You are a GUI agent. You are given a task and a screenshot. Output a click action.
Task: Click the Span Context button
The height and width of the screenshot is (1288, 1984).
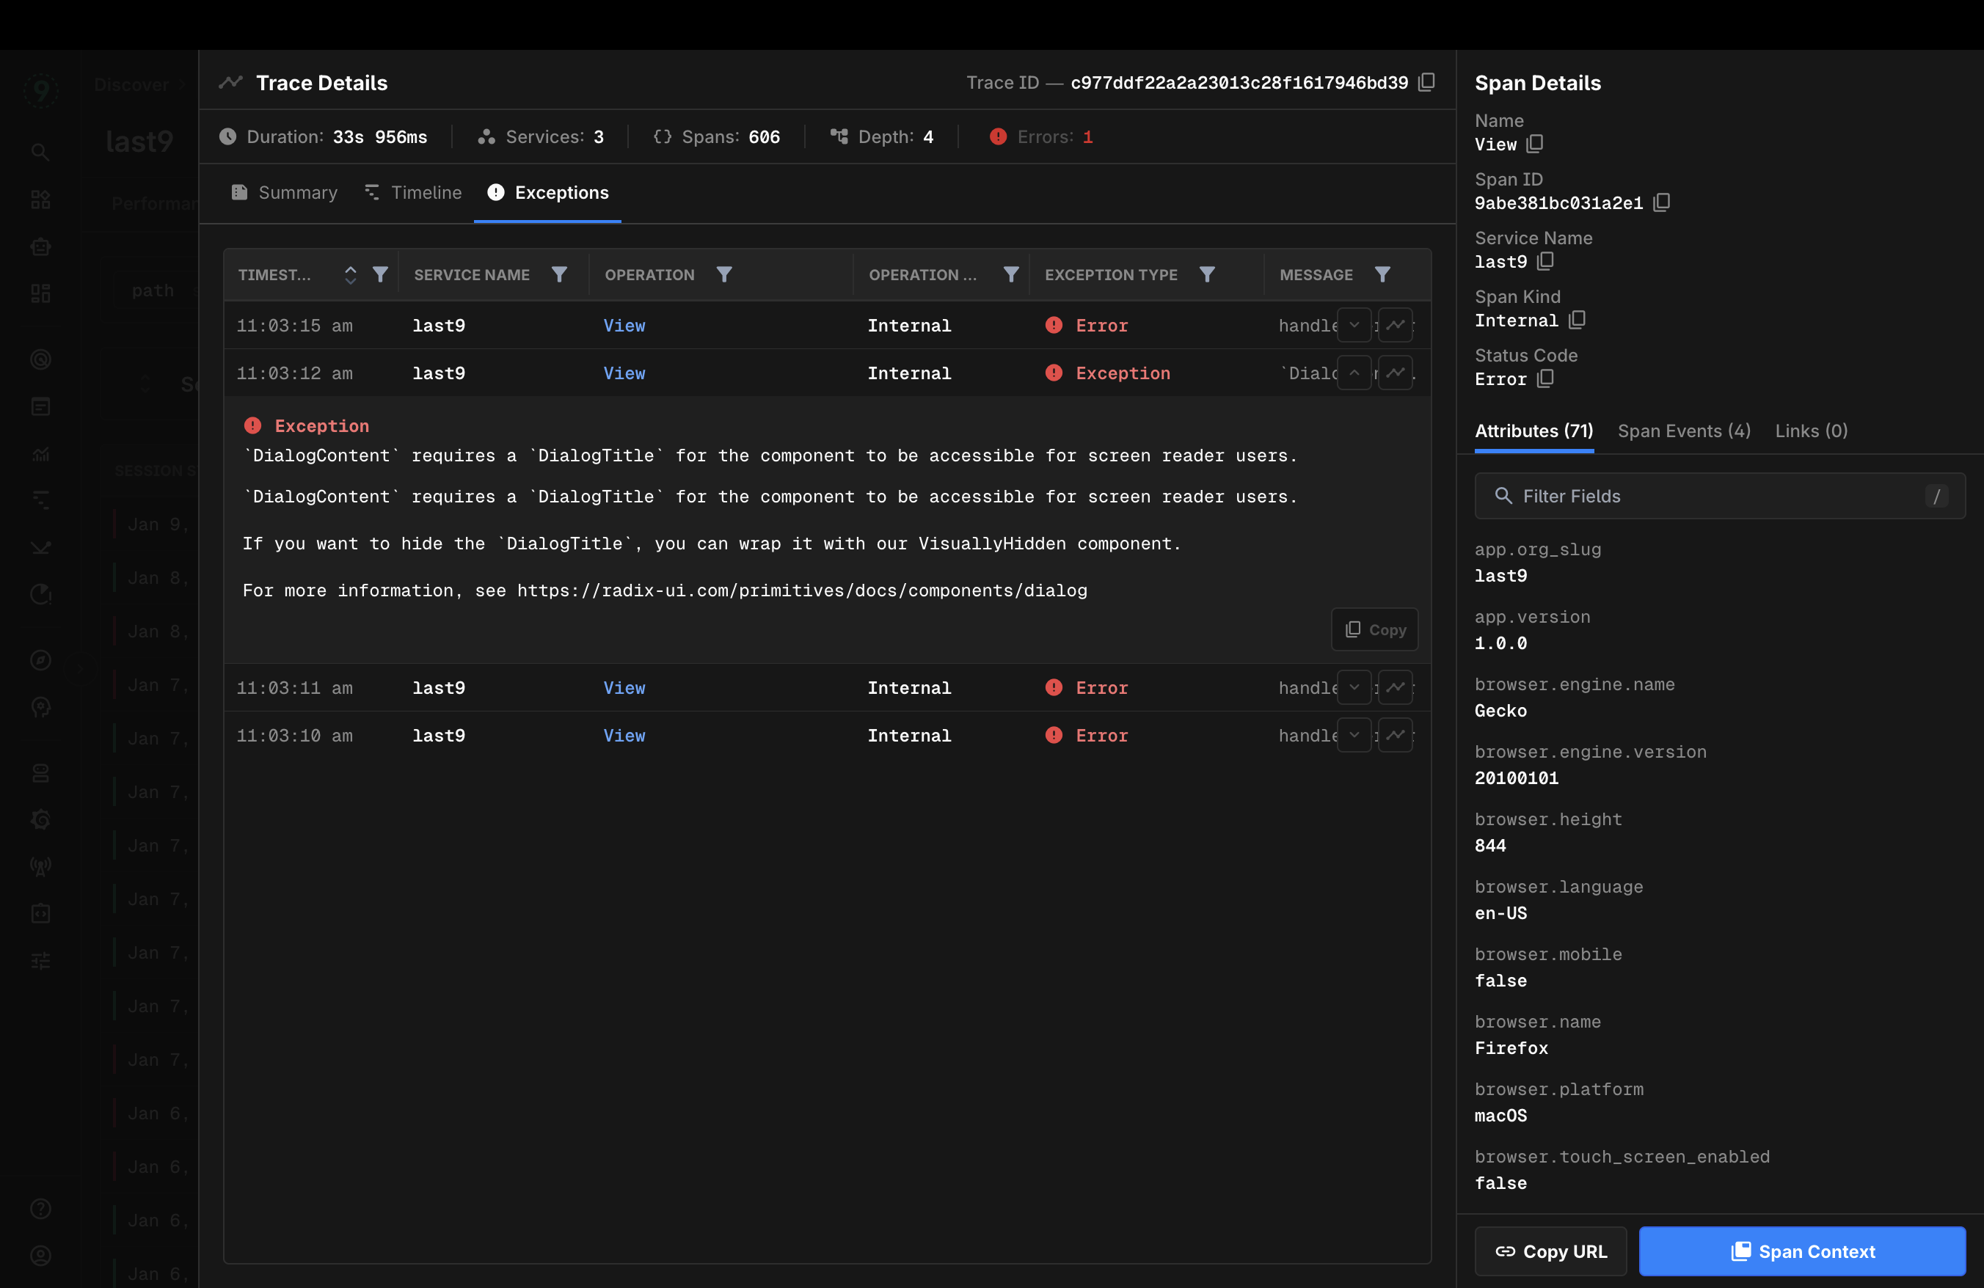point(1801,1251)
